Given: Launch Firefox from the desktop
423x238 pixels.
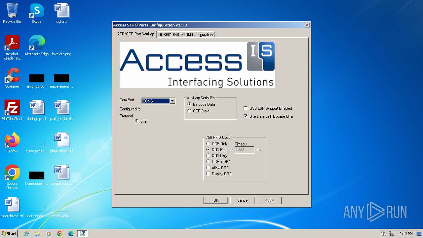Looking at the screenshot, I should point(12,143).
